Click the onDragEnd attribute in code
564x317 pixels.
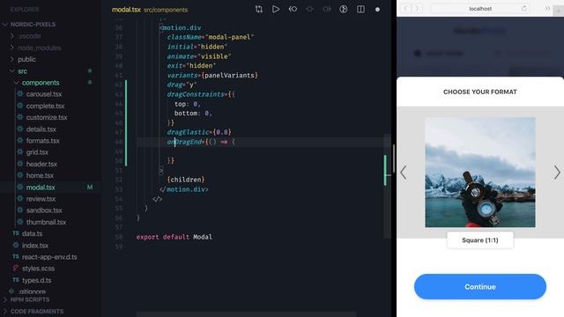(184, 142)
